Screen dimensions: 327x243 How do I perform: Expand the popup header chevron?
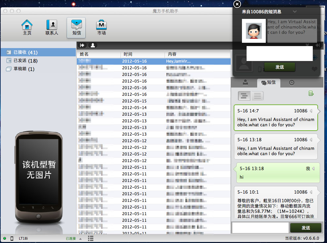click(x=295, y=12)
